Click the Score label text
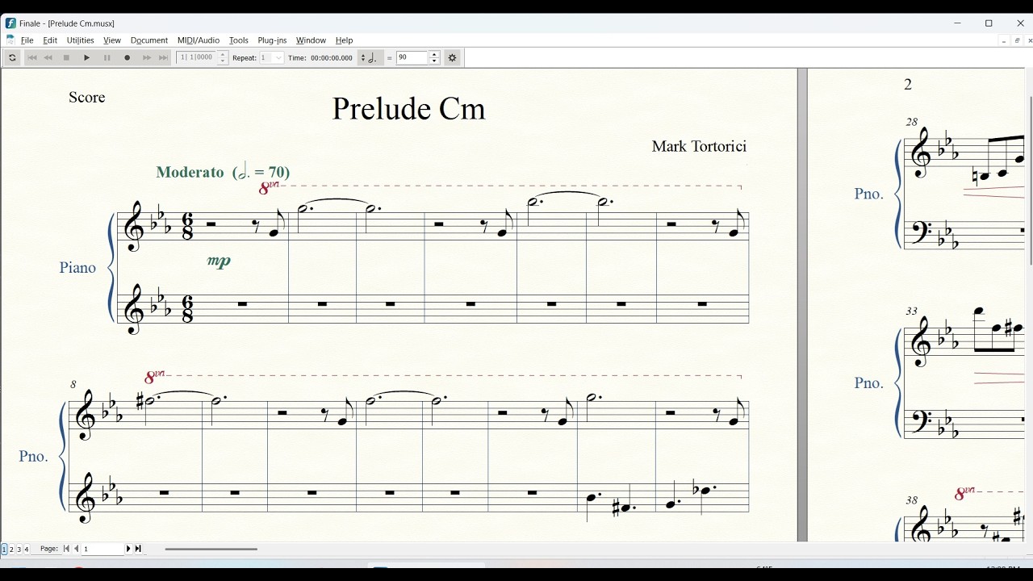This screenshot has height=581, width=1033. [x=87, y=98]
